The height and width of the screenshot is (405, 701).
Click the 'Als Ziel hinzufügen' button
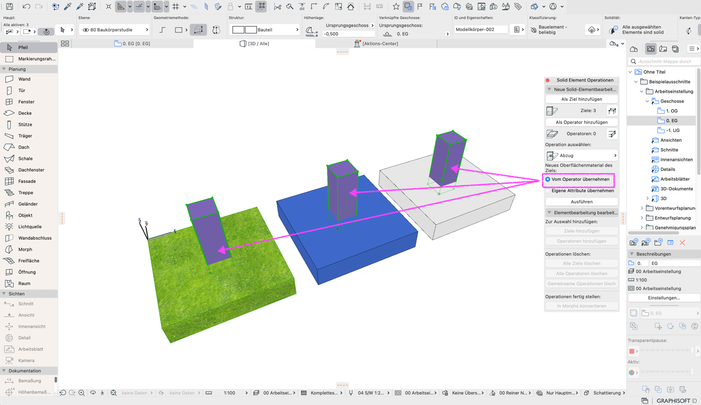582,99
